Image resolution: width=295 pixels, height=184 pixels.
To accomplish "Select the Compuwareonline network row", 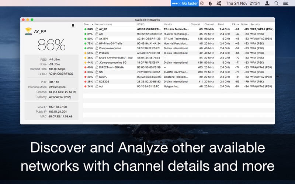I will pyautogui.click(x=178, y=48).
